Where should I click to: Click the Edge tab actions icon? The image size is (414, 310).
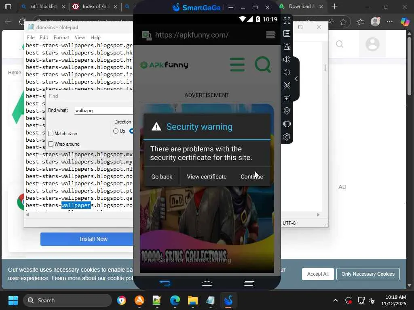tap(8, 6)
